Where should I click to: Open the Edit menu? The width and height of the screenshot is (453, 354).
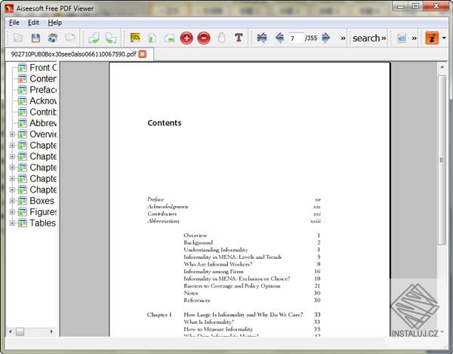[x=33, y=23]
